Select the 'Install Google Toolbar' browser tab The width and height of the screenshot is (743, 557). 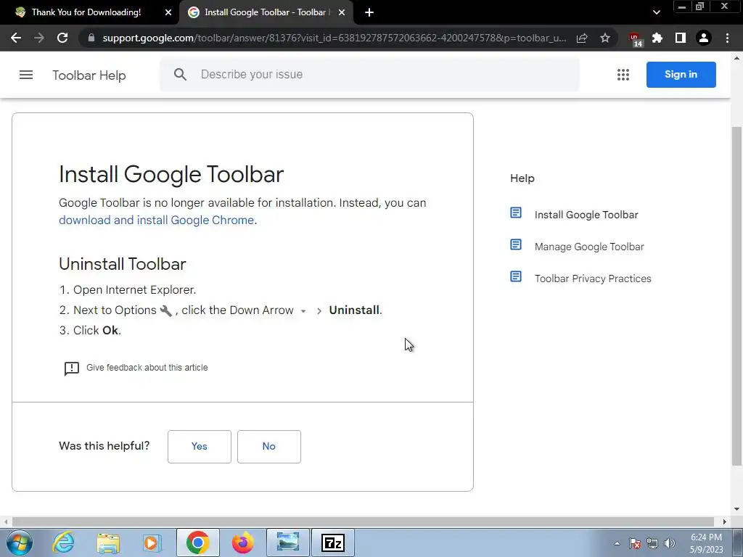tap(266, 12)
